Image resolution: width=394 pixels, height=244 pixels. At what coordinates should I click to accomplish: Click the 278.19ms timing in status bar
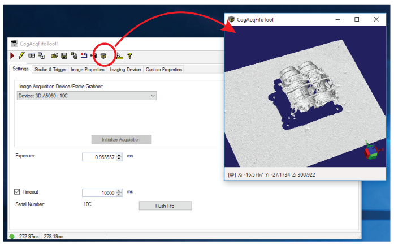pyautogui.click(x=54, y=237)
